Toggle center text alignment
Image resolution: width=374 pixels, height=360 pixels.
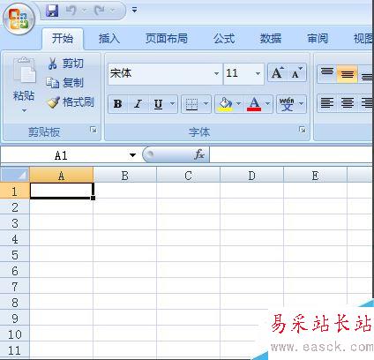coord(347,103)
